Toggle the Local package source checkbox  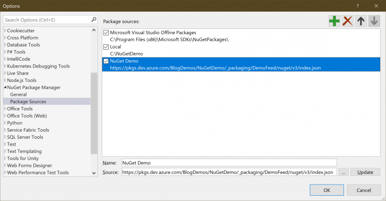(x=107, y=47)
